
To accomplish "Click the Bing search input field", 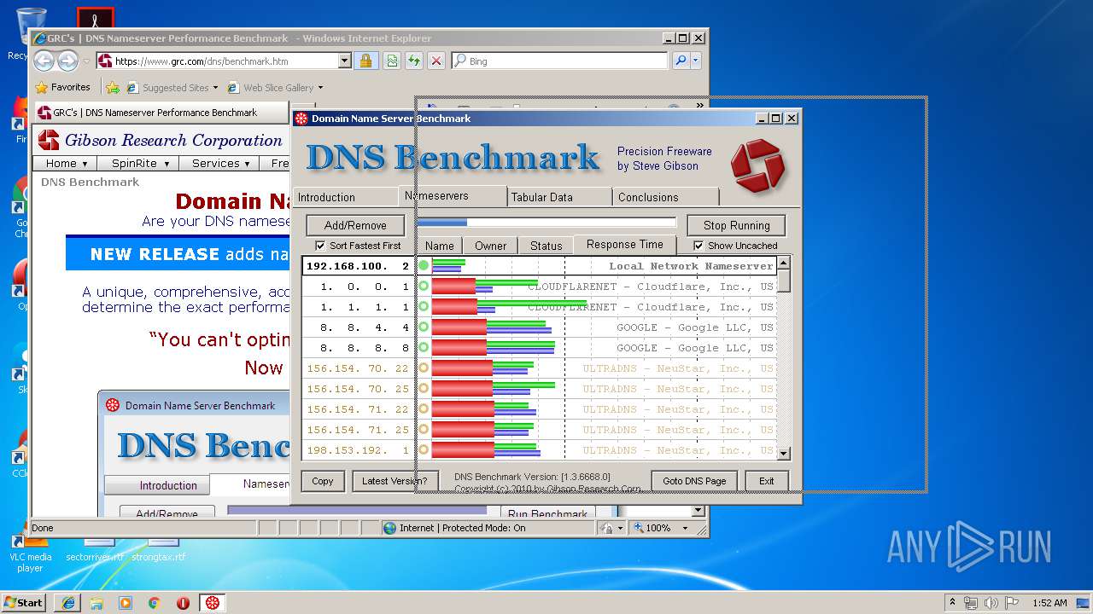I will 559,61.
